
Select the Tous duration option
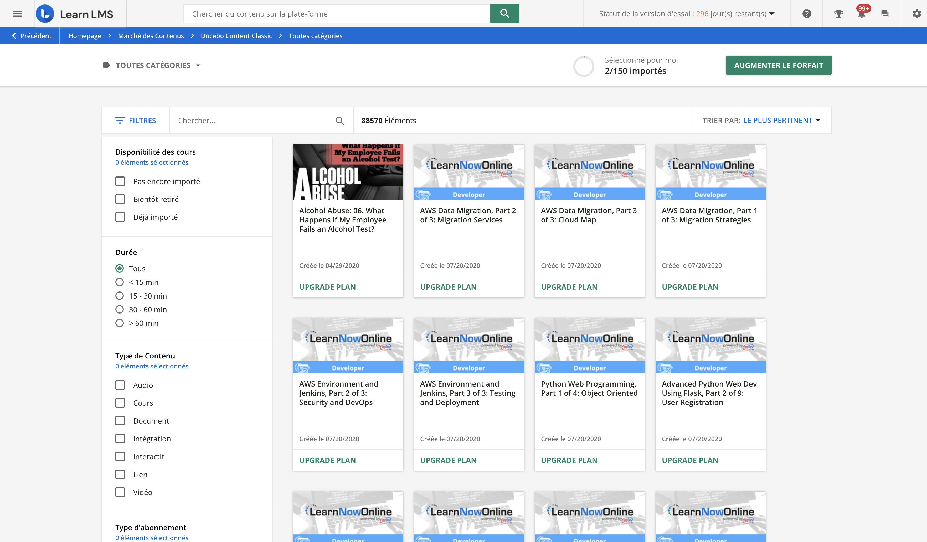(120, 268)
